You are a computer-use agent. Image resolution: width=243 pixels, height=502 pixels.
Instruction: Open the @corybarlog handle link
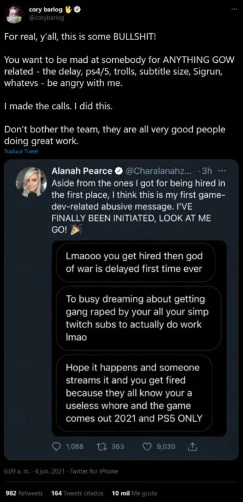46,18
